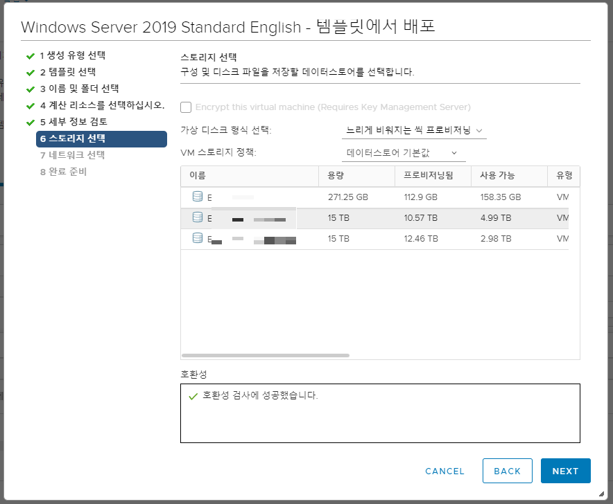Click the 158.35 GB available value
613x504 pixels.
[501, 197]
